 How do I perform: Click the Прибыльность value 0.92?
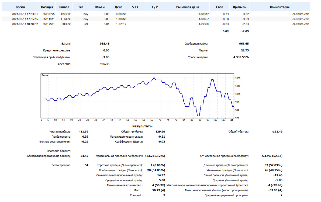click(85, 137)
